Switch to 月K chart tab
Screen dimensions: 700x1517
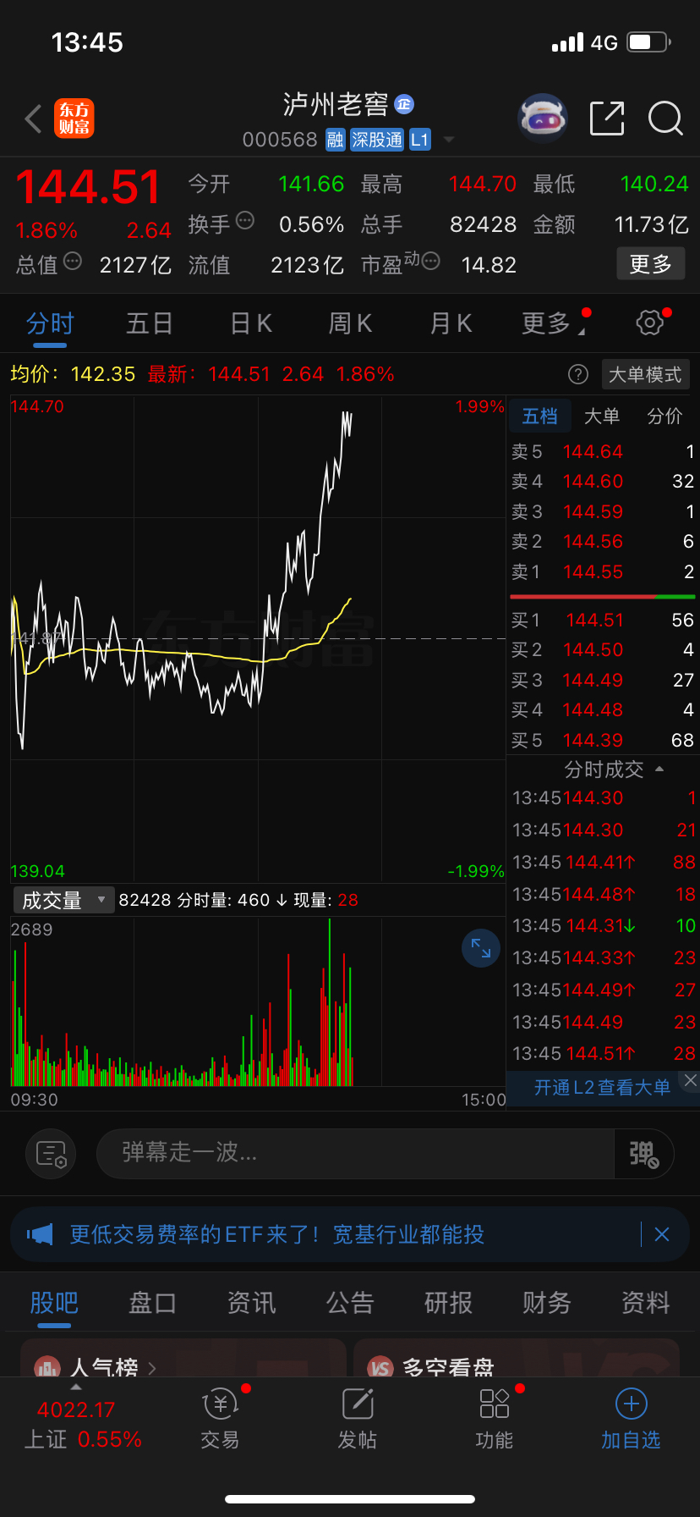click(x=451, y=323)
